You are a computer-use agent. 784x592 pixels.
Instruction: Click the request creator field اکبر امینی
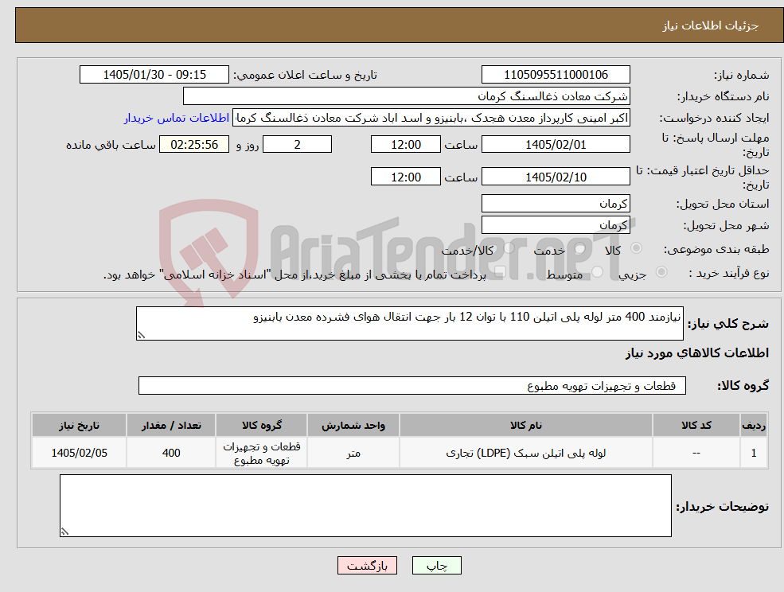click(x=431, y=118)
